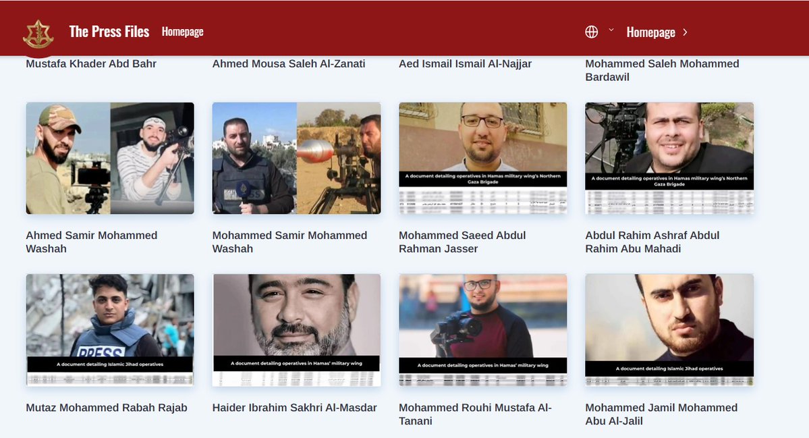Screen dimensions: 809x438
Task: Go to Homepage link beside title
Action: (x=183, y=32)
